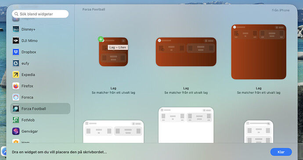Select the large orange Lag widget

[259, 52]
